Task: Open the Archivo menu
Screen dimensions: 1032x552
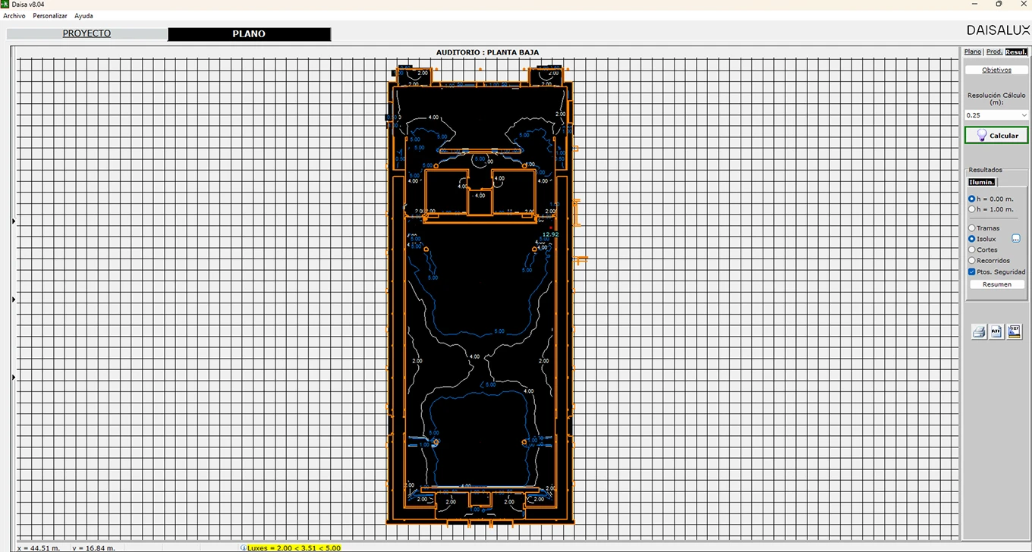Action: (14, 16)
